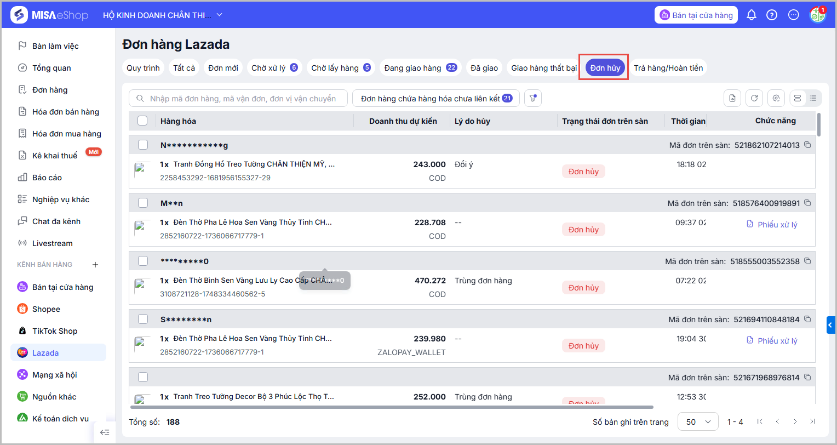Click the Doanh thu dự kiến column header
Image resolution: width=837 pixels, height=445 pixels.
point(403,121)
